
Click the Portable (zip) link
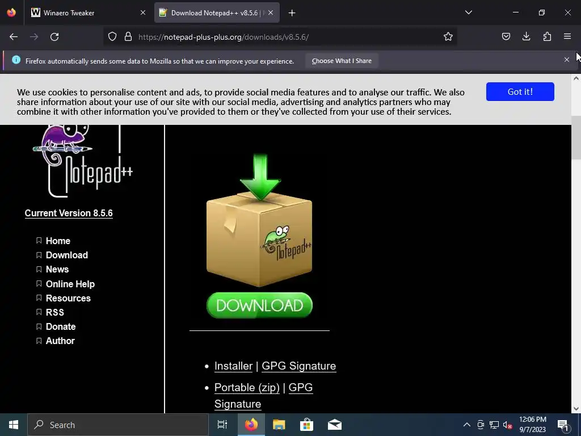(247, 387)
